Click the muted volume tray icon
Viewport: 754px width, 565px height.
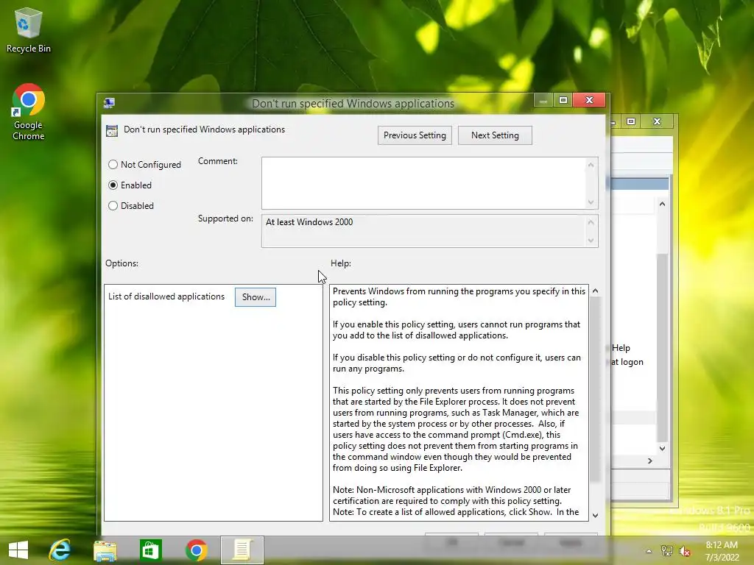[685, 551]
